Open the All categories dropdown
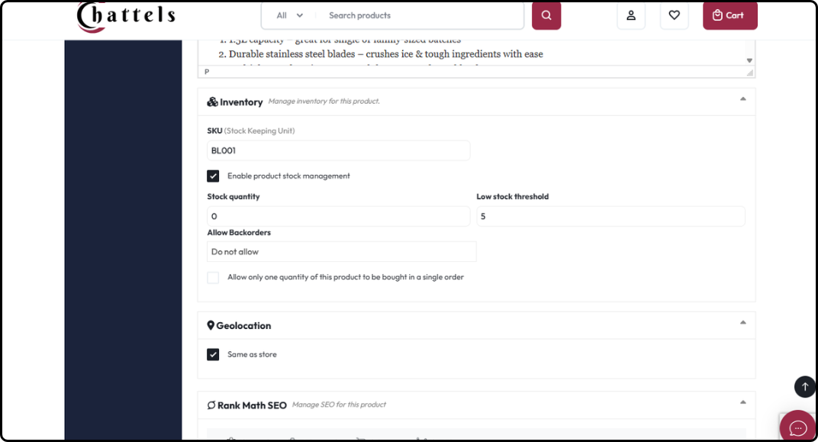 [289, 16]
